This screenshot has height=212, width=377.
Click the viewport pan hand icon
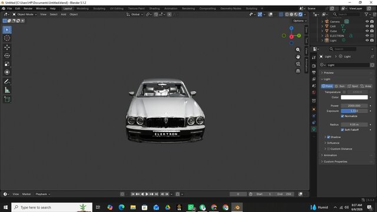coord(298,57)
